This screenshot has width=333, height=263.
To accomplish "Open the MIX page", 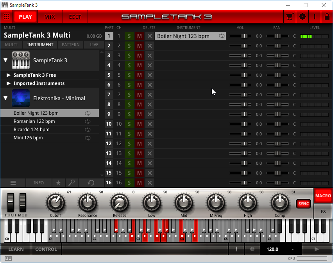I will click(50, 17).
